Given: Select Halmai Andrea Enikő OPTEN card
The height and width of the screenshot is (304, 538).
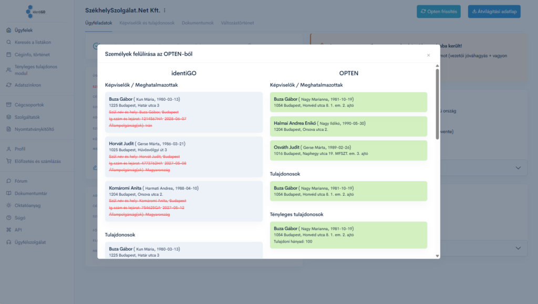Looking at the screenshot, I should [x=349, y=126].
